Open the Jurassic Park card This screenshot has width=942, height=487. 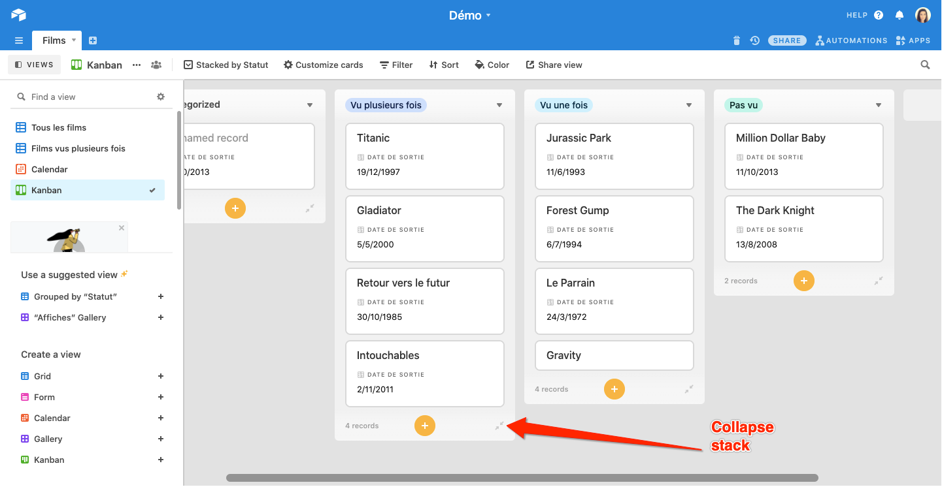614,157
